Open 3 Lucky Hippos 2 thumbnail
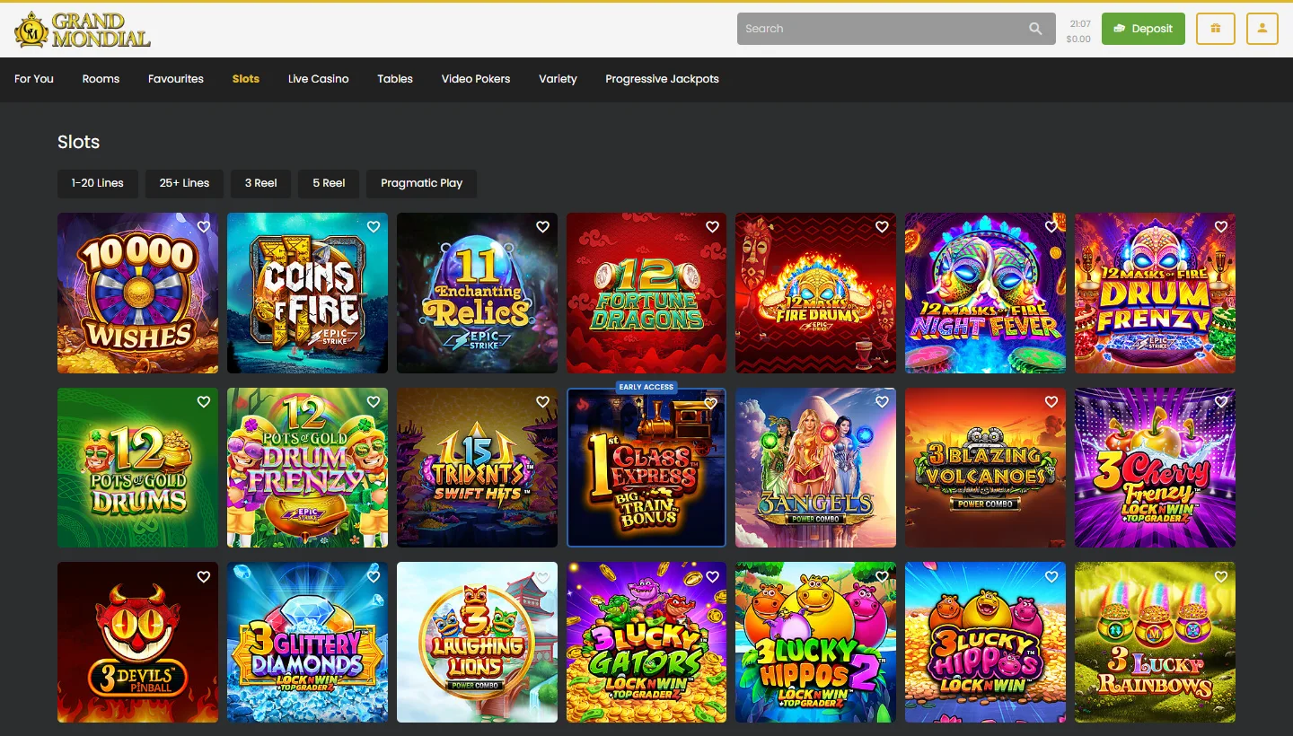Viewport: 1293px width, 736px height. pyautogui.click(x=816, y=643)
